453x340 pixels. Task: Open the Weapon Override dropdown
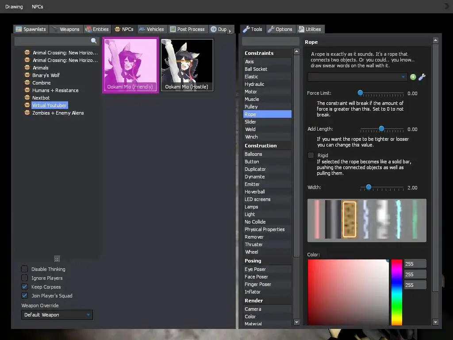[57, 315]
